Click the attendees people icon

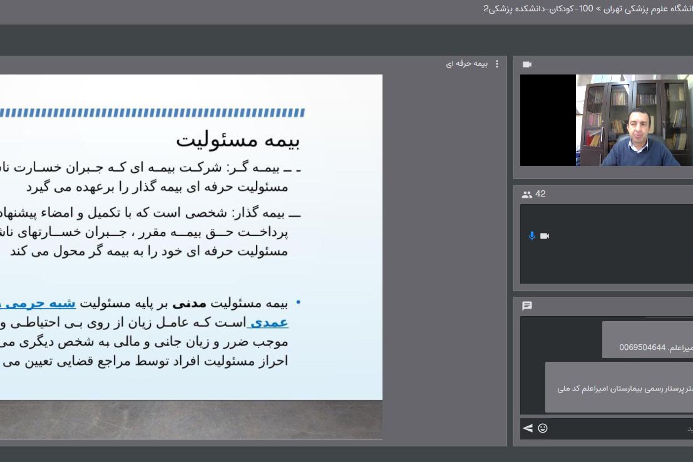526,195
